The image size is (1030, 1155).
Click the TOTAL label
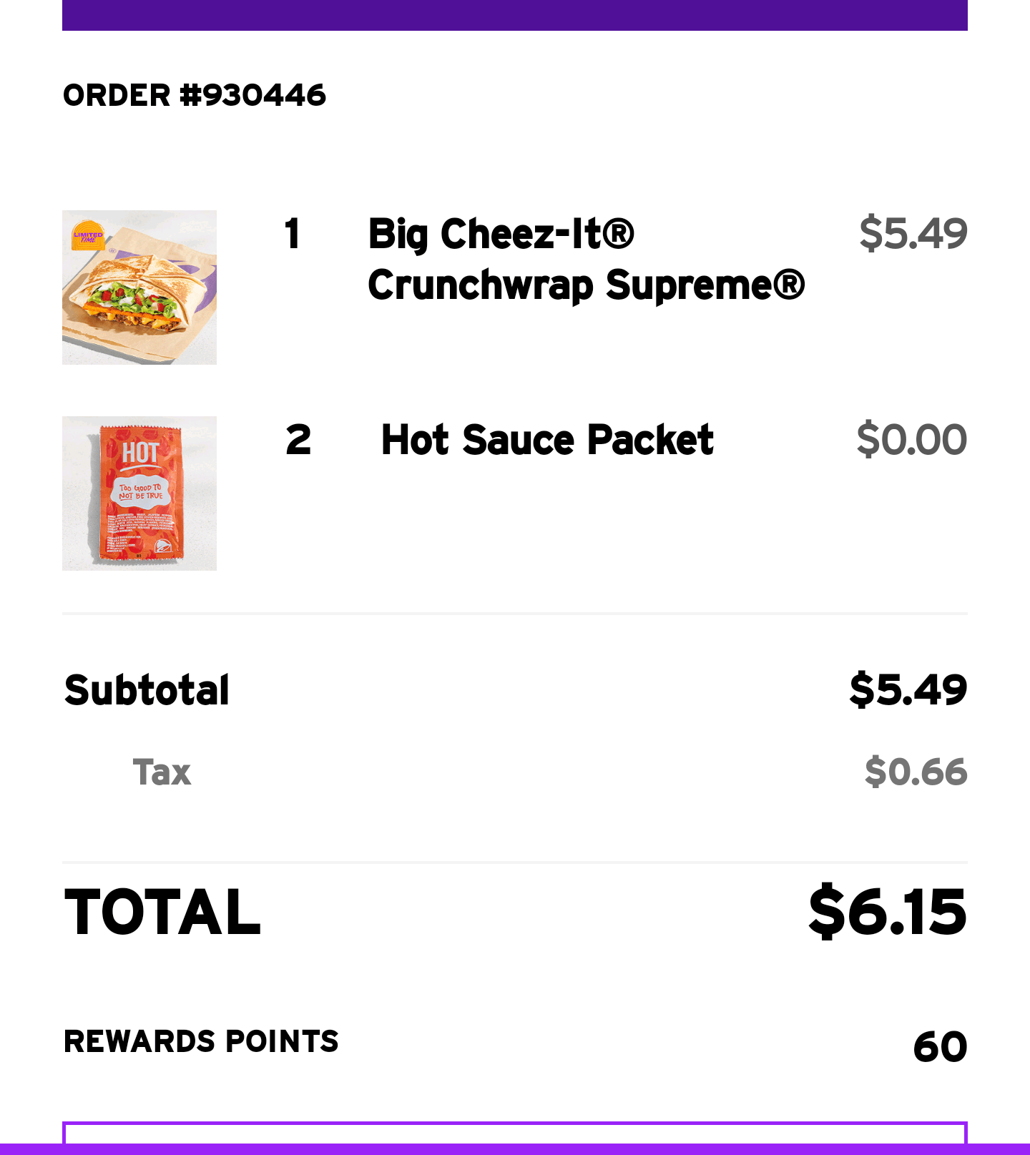click(162, 912)
